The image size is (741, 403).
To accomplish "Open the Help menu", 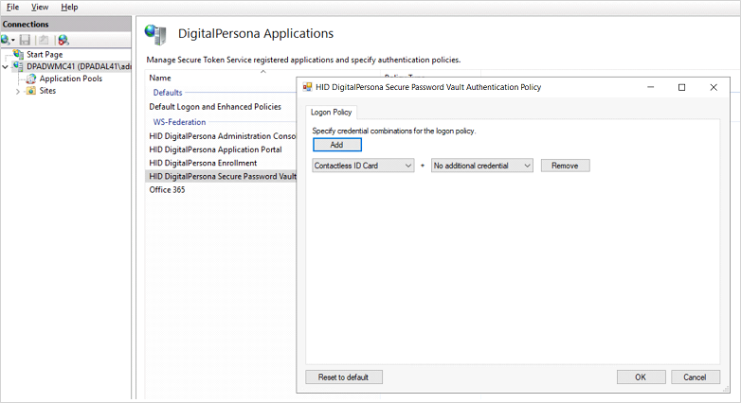I will tap(69, 7).
